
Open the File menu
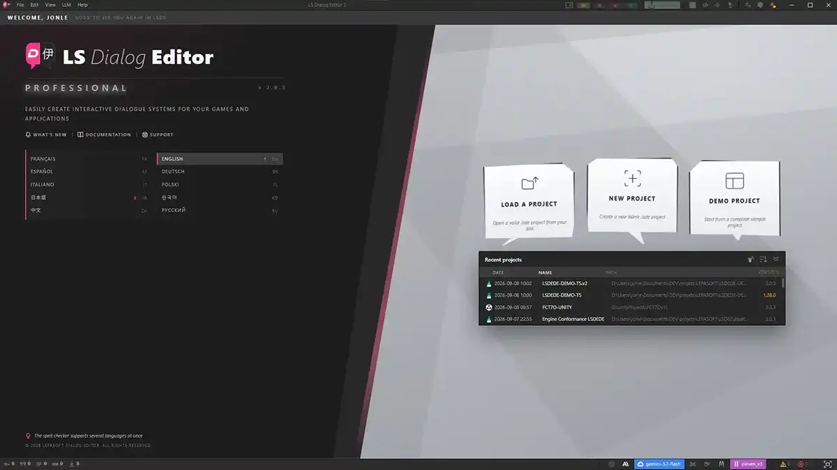coord(20,5)
